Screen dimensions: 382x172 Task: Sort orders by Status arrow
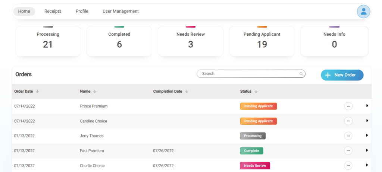tap(256, 91)
